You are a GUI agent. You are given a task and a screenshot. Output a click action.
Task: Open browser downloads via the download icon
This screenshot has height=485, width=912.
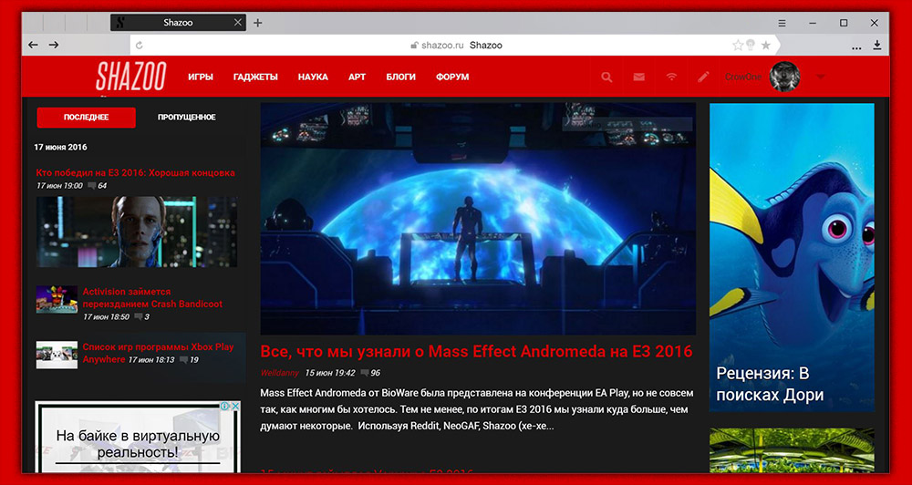[x=877, y=45]
